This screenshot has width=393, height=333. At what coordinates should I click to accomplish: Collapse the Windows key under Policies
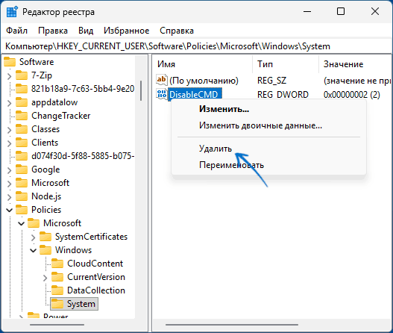coord(34,250)
